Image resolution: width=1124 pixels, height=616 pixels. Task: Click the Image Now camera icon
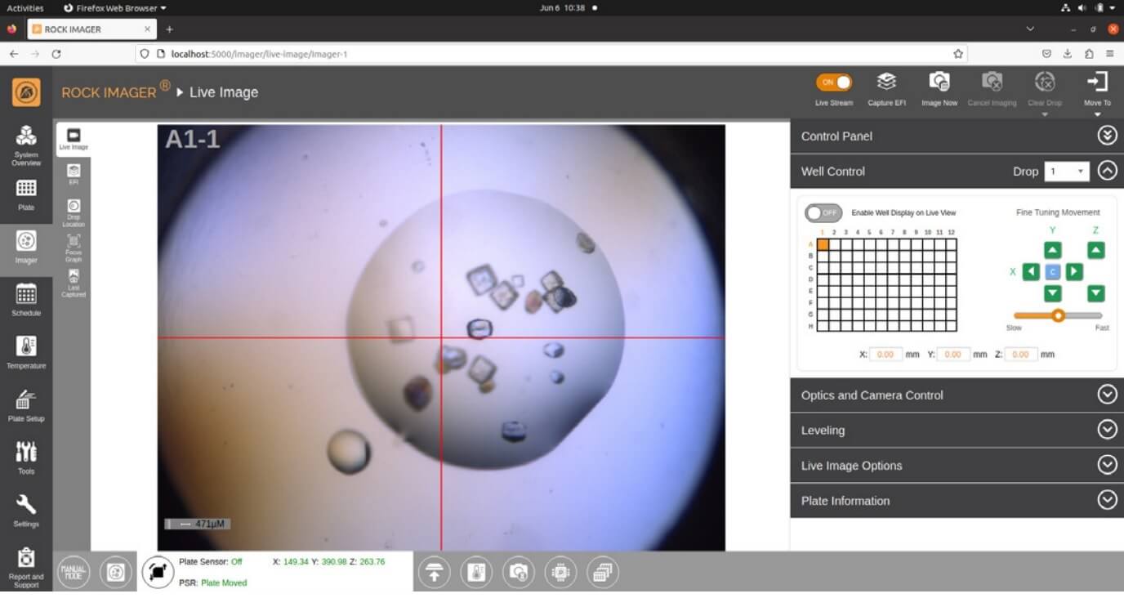coord(939,83)
